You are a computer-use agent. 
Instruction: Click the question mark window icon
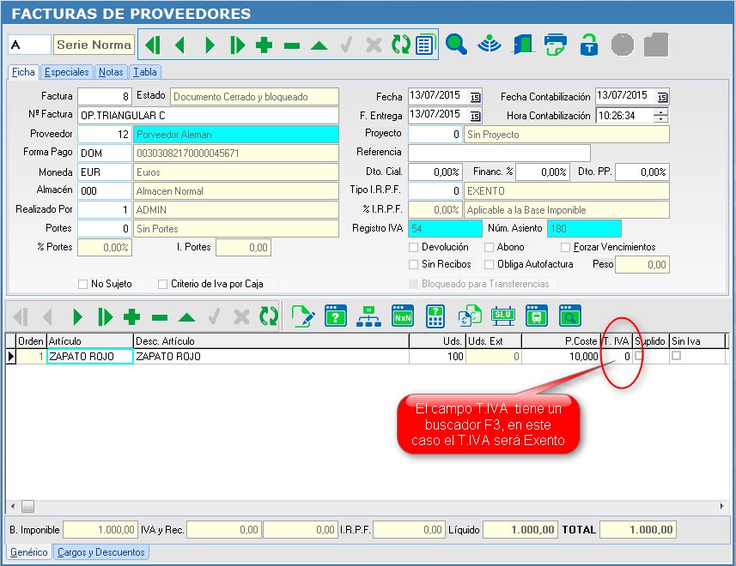(x=336, y=316)
